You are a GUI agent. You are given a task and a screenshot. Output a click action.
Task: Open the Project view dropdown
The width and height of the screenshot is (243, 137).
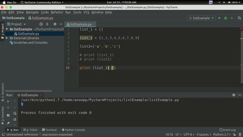coord(16,24)
